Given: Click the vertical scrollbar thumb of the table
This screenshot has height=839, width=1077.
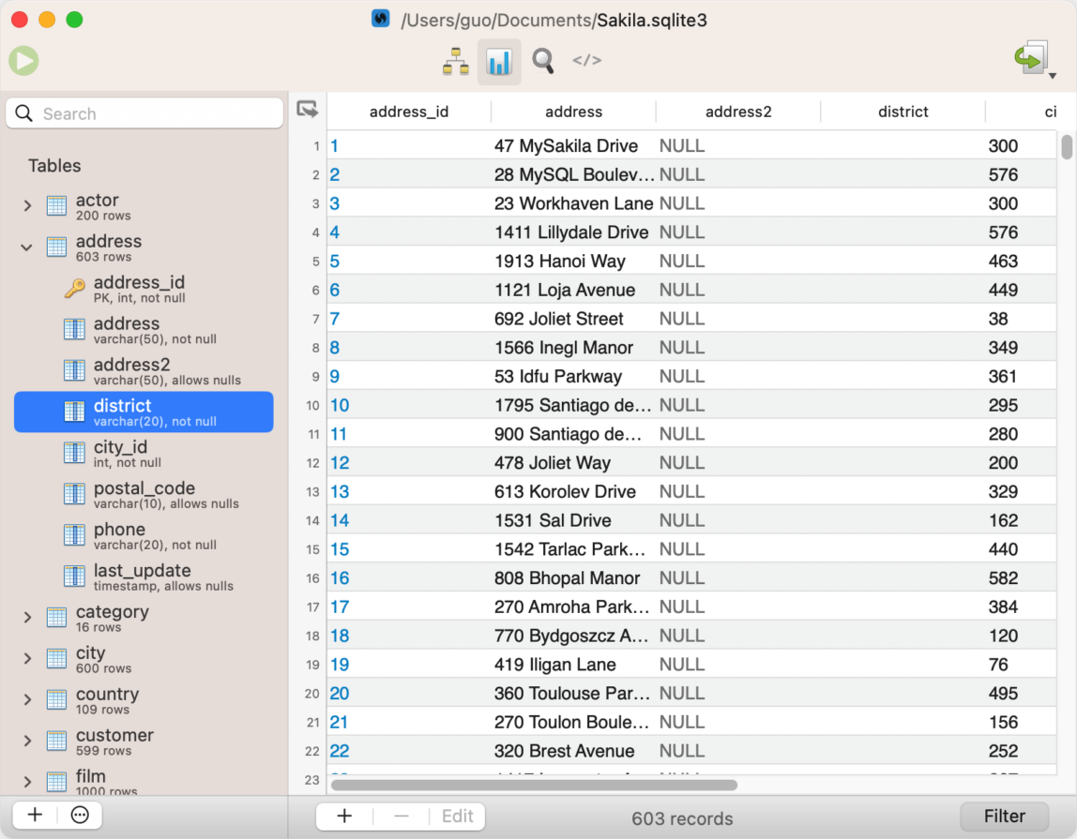Looking at the screenshot, I should (x=1066, y=147).
